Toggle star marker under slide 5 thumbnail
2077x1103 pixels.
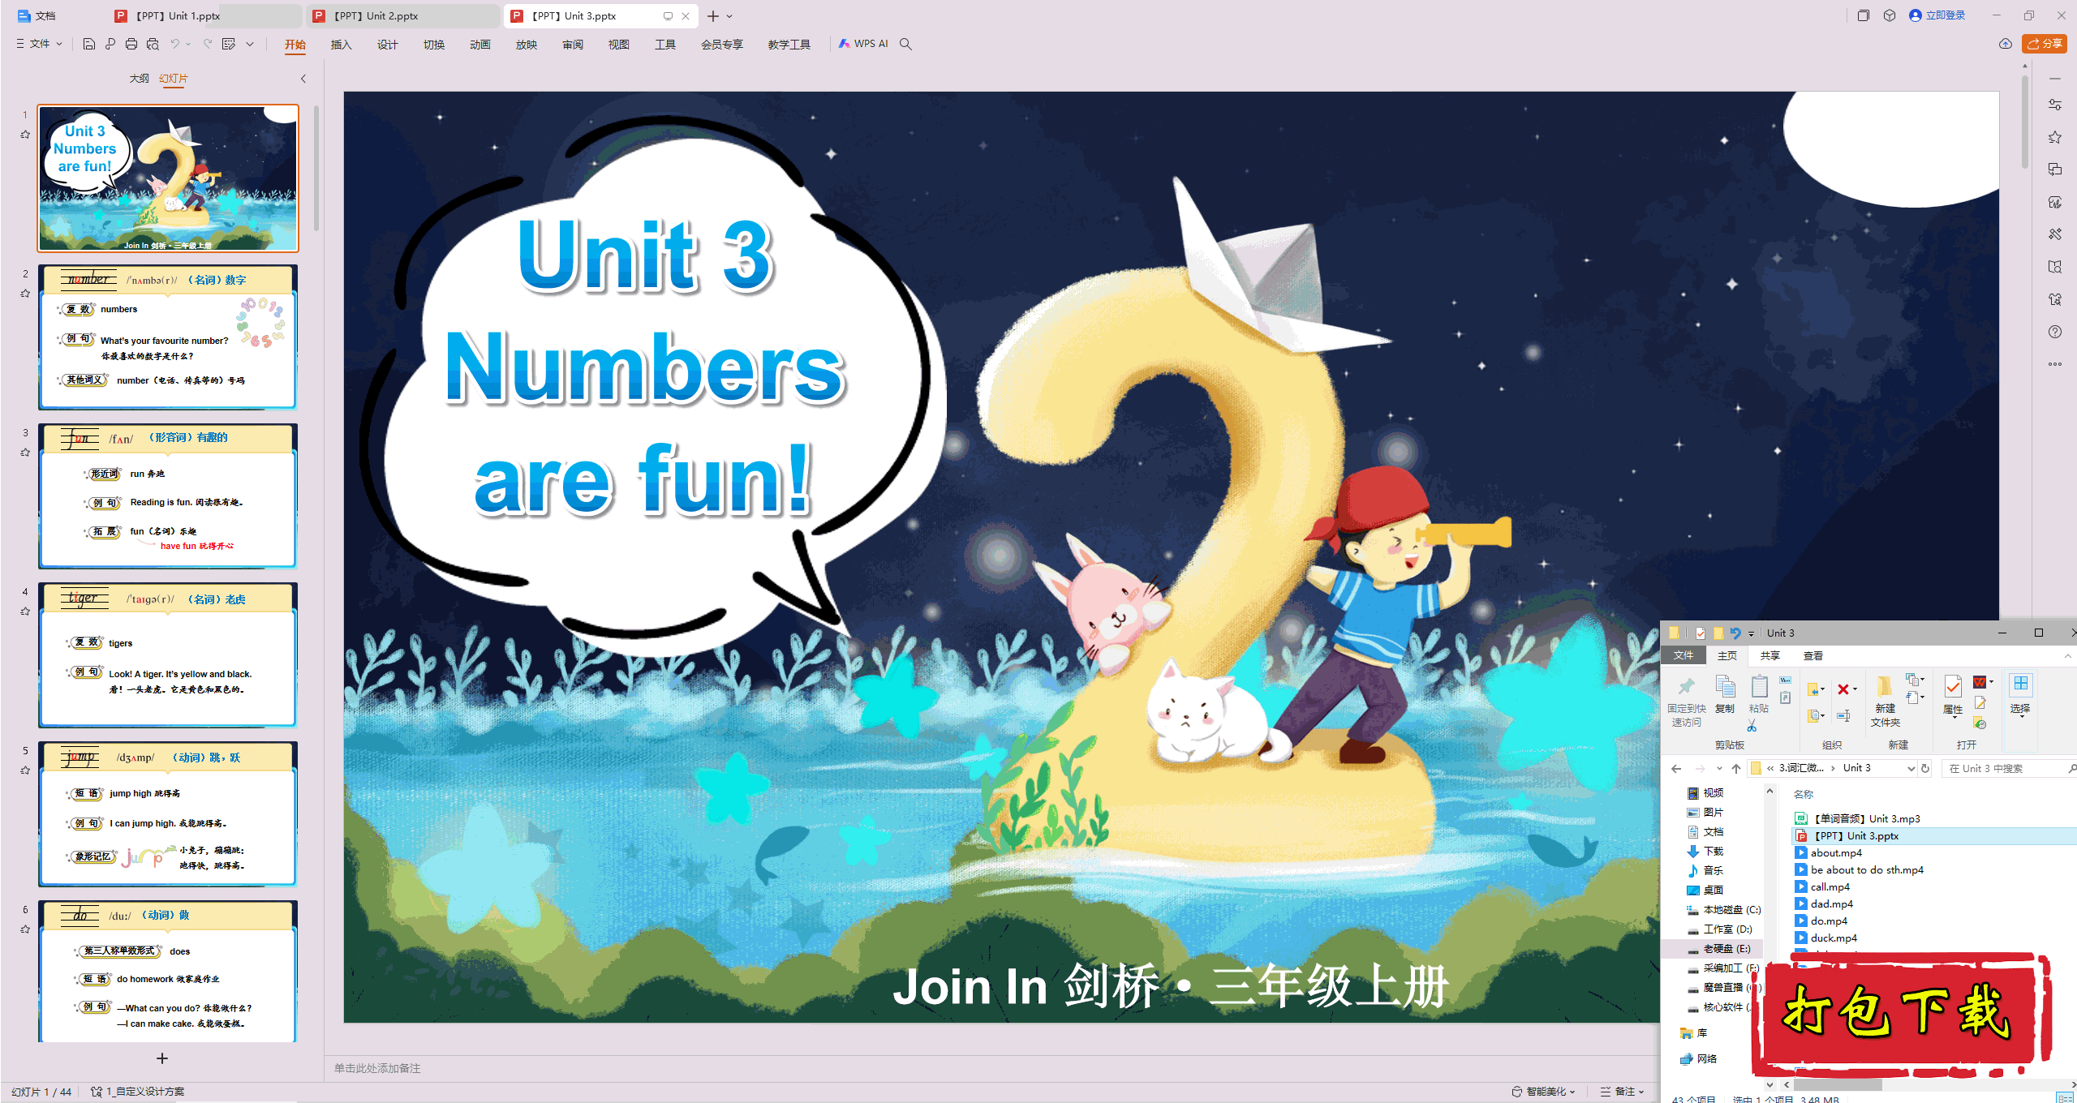[25, 770]
